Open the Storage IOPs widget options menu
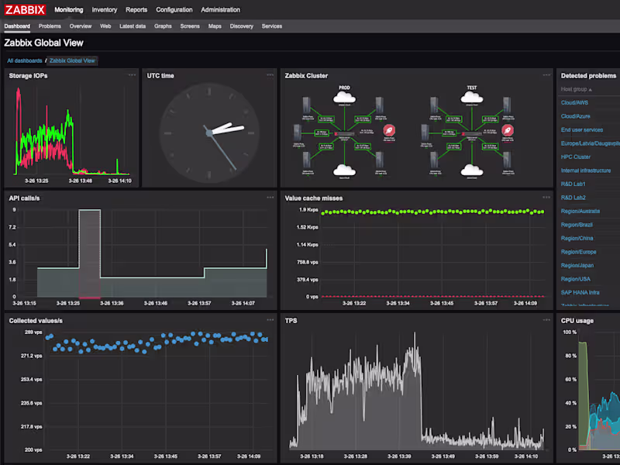Screen dimensions: 620x465 [x=132, y=74]
